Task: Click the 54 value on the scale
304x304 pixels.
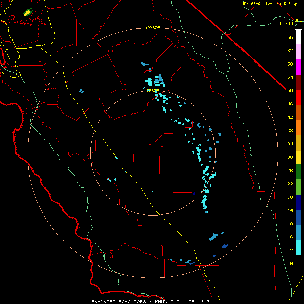Action: (x=290, y=77)
